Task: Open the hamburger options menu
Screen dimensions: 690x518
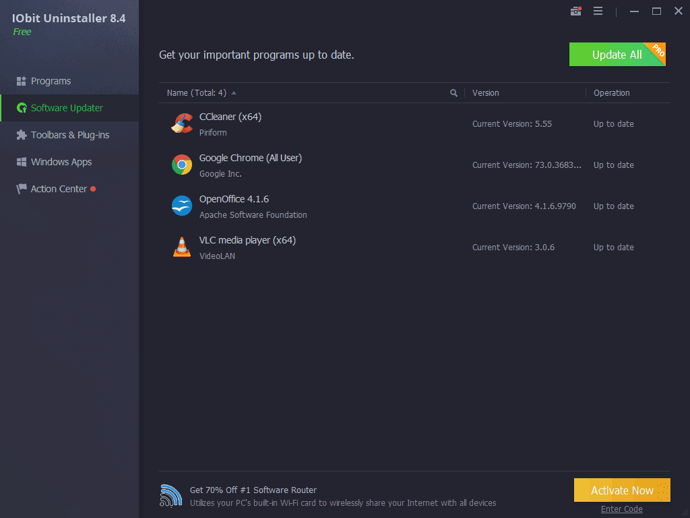Action: tap(598, 11)
